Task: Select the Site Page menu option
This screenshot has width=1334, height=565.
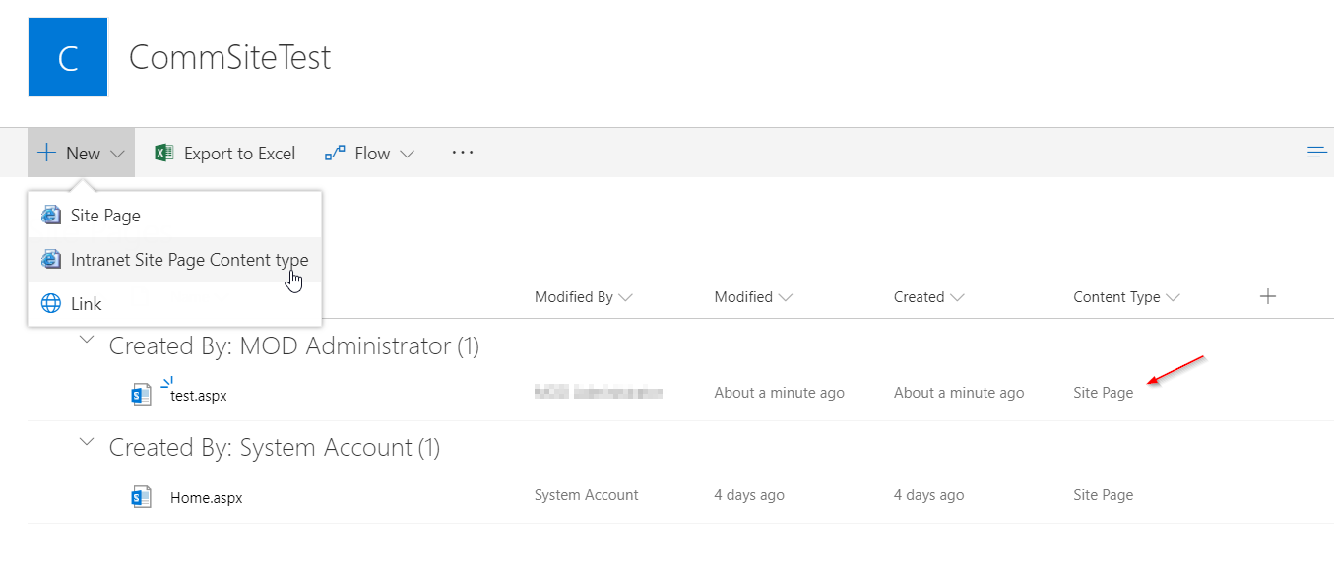Action: click(105, 216)
